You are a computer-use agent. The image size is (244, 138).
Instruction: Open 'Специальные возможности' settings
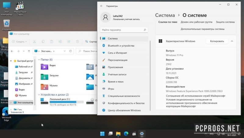click(124, 96)
